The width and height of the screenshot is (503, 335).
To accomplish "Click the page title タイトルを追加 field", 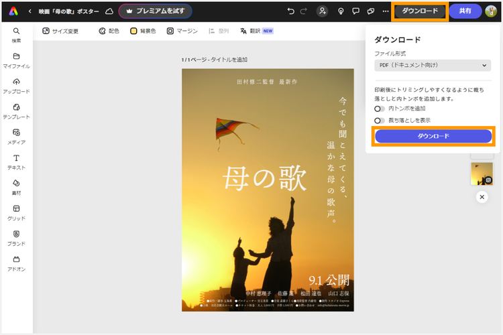I will point(229,60).
